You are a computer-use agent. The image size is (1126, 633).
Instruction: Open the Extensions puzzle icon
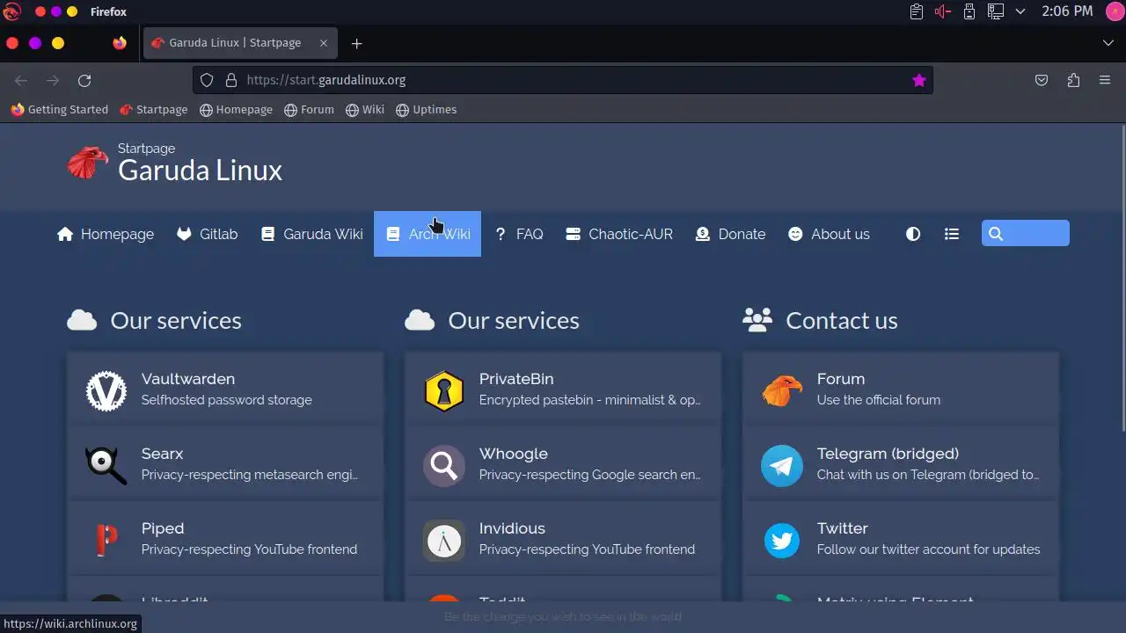click(1073, 80)
